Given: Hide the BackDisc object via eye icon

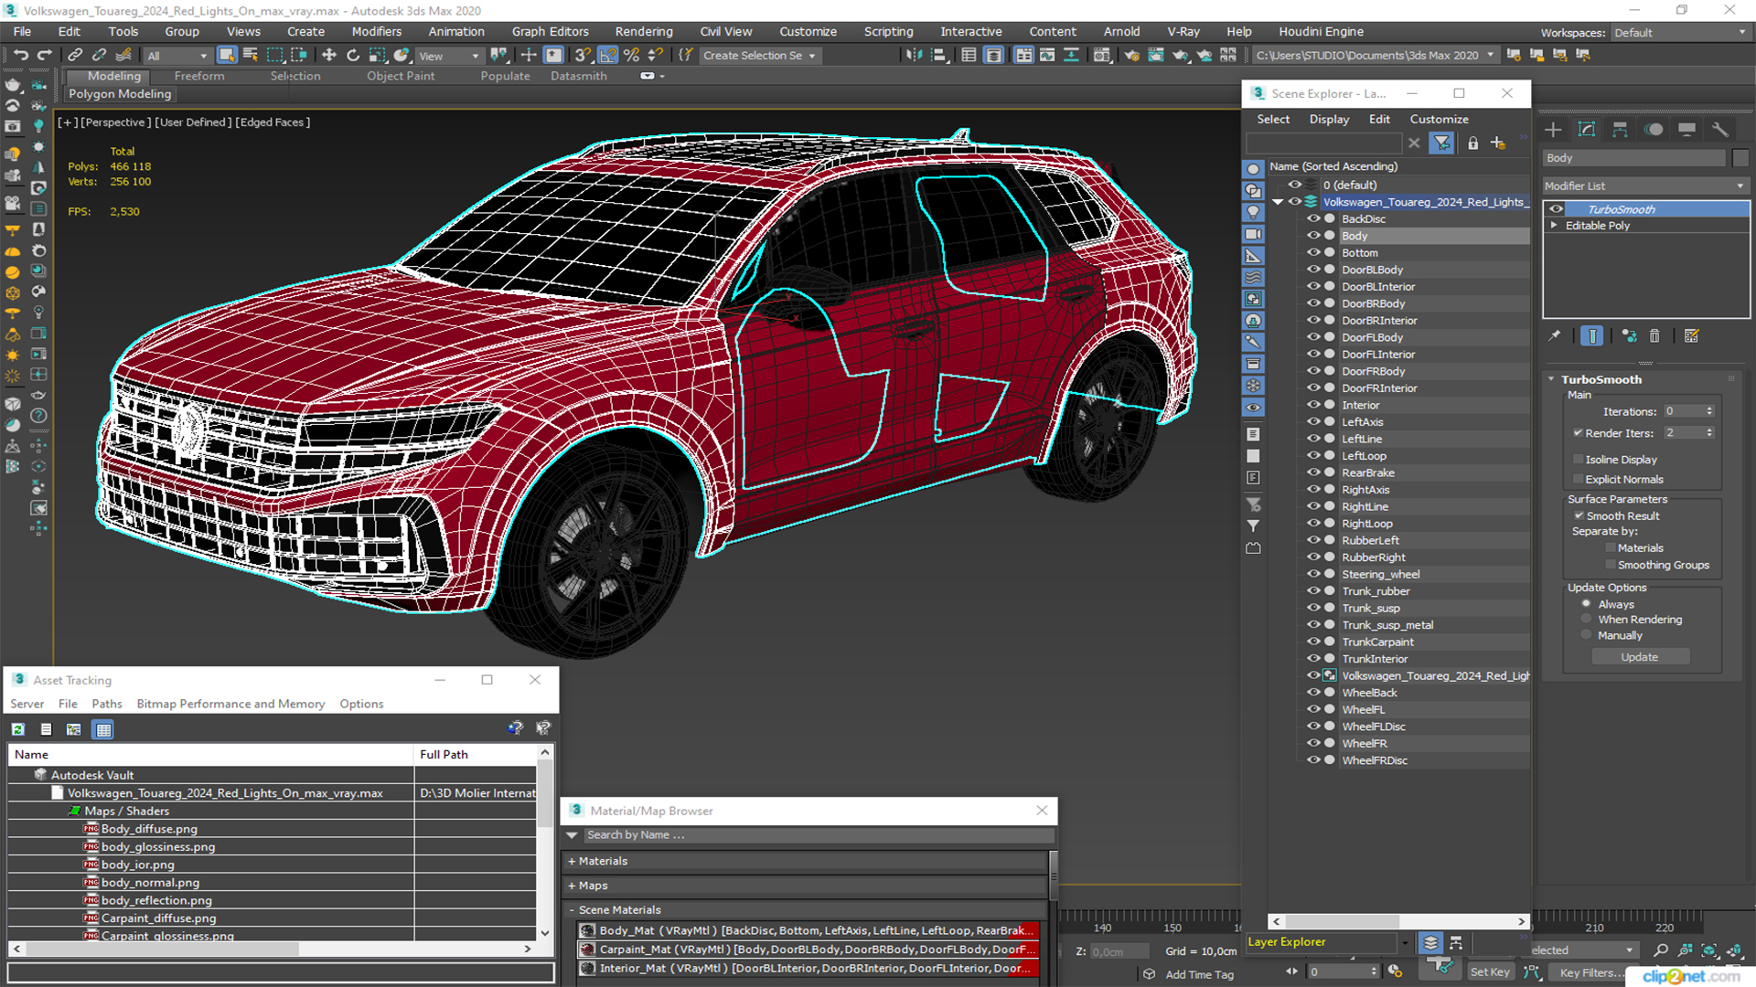Looking at the screenshot, I should [x=1312, y=219].
